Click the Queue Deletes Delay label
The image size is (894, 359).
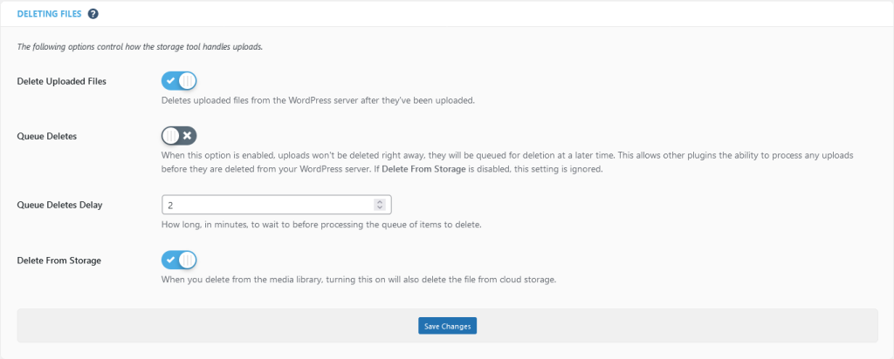(61, 206)
